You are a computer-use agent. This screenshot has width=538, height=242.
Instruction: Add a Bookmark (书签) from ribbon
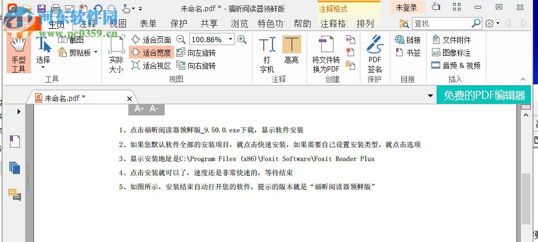tap(408, 53)
